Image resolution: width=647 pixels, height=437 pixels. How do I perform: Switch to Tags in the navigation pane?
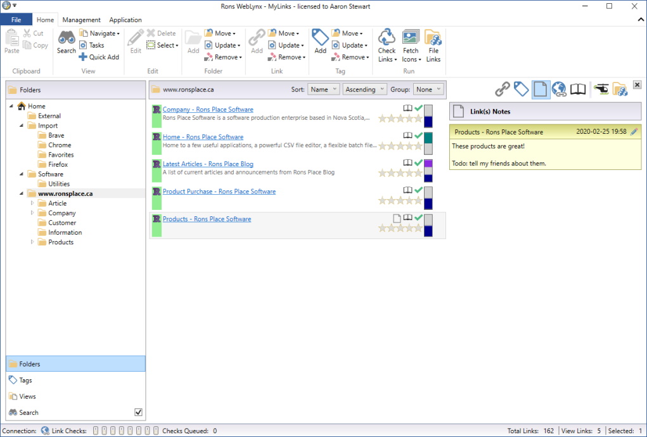(76, 380)
